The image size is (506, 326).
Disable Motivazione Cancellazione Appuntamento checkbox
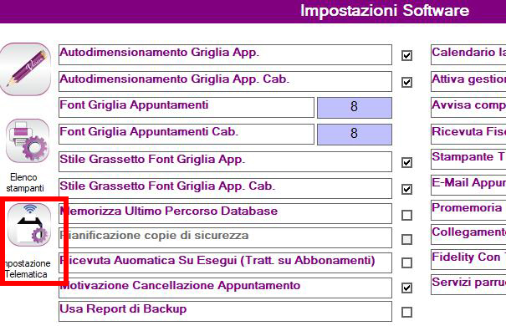(406, 288)
